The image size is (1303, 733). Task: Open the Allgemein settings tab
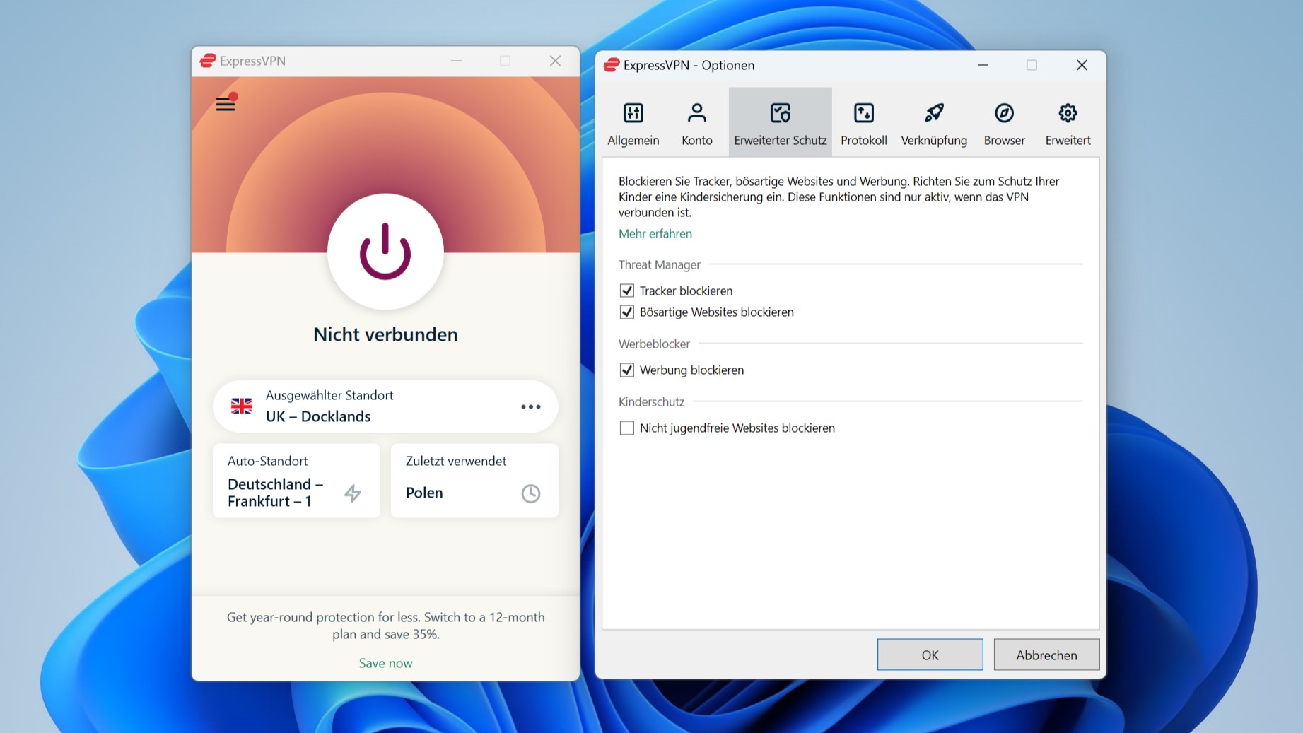(633, 122)
